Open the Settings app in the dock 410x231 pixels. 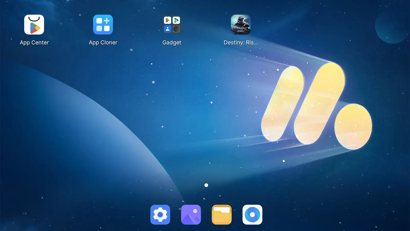tap(160, 215)
